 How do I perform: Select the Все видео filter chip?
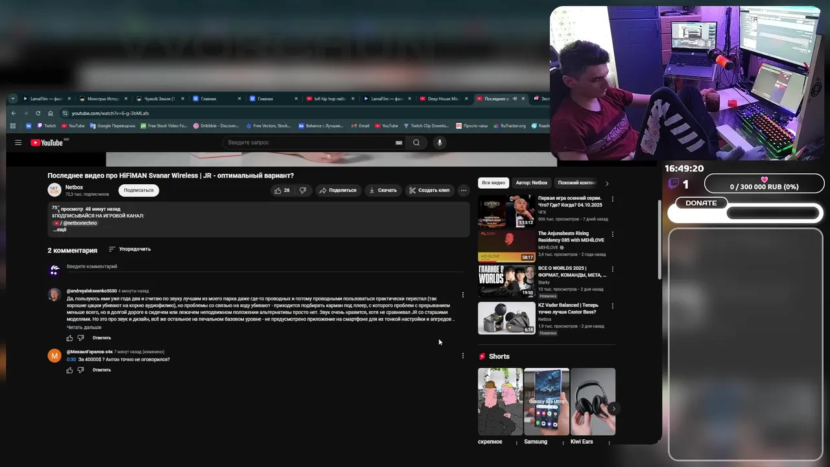(493, 183)
